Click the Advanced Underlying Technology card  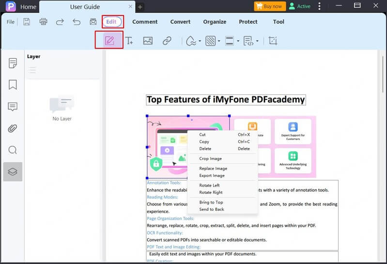click(293, 161)
